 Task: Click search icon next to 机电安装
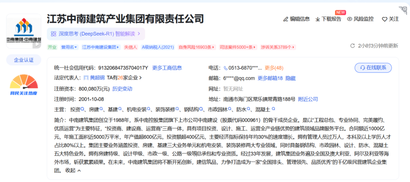(148, 109)
